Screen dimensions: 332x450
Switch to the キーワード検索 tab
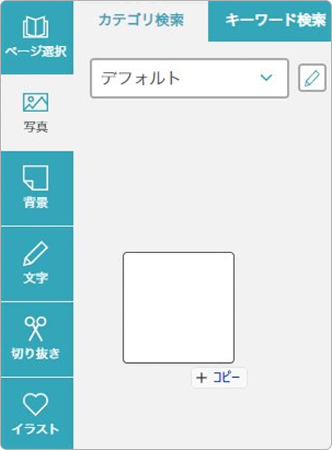pos(276,20)
